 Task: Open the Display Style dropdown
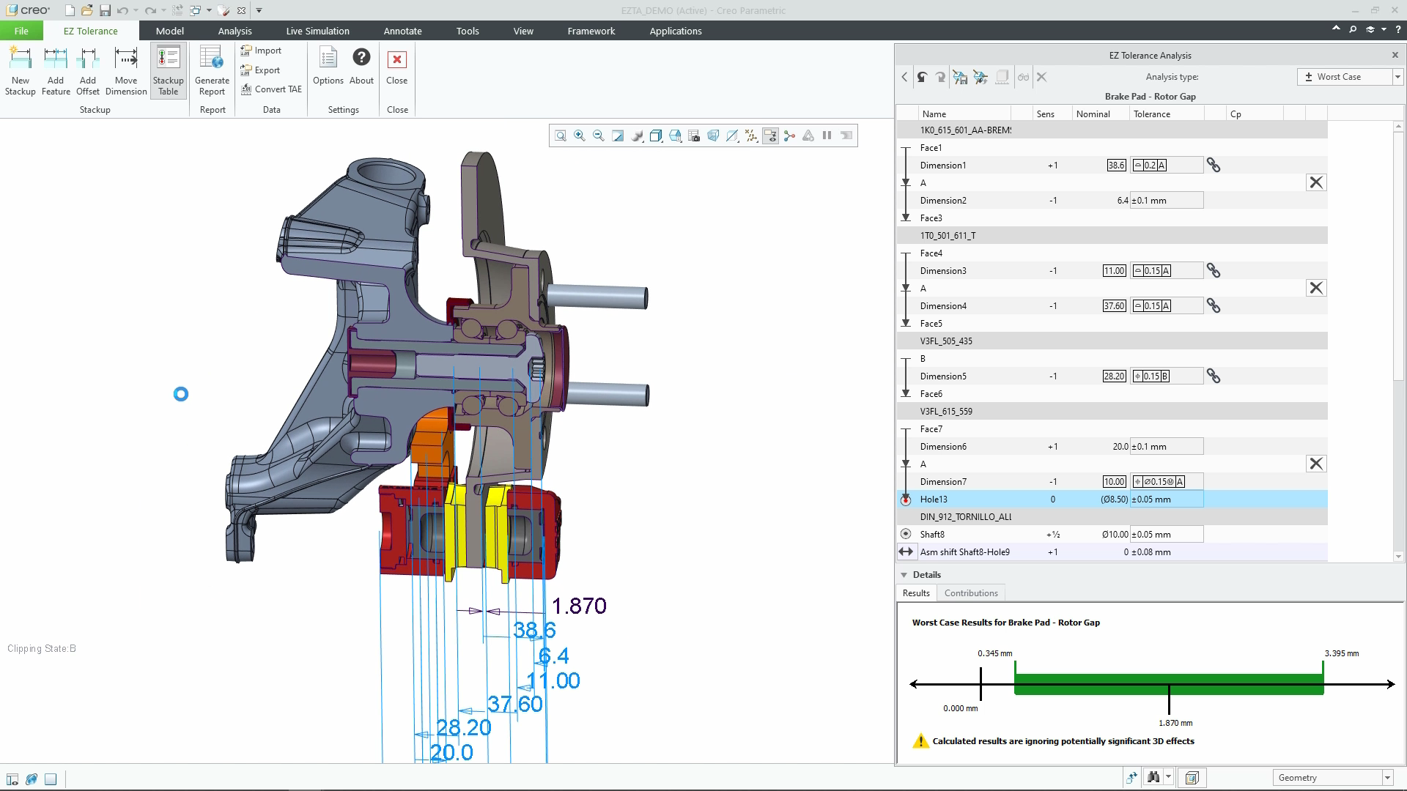(656, 135)
